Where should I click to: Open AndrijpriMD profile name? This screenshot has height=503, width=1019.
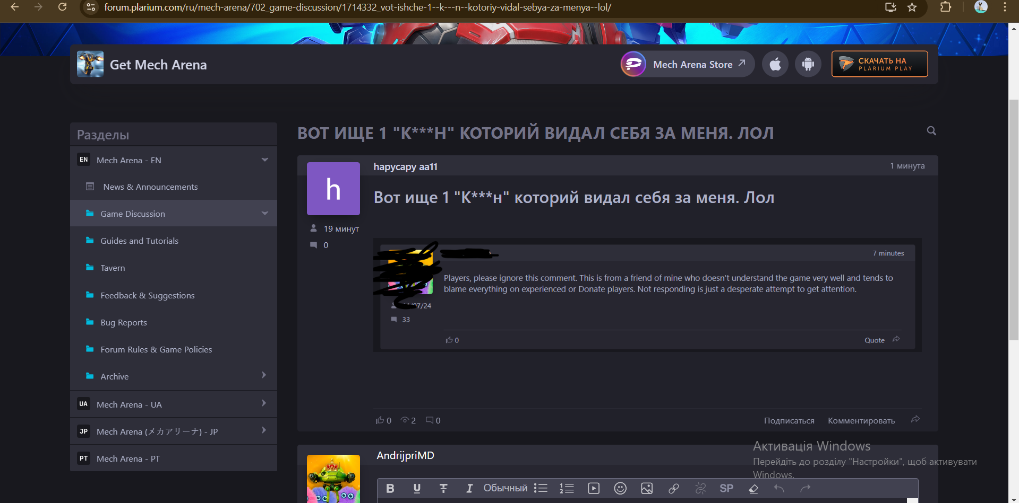click(x=405, y=455)
